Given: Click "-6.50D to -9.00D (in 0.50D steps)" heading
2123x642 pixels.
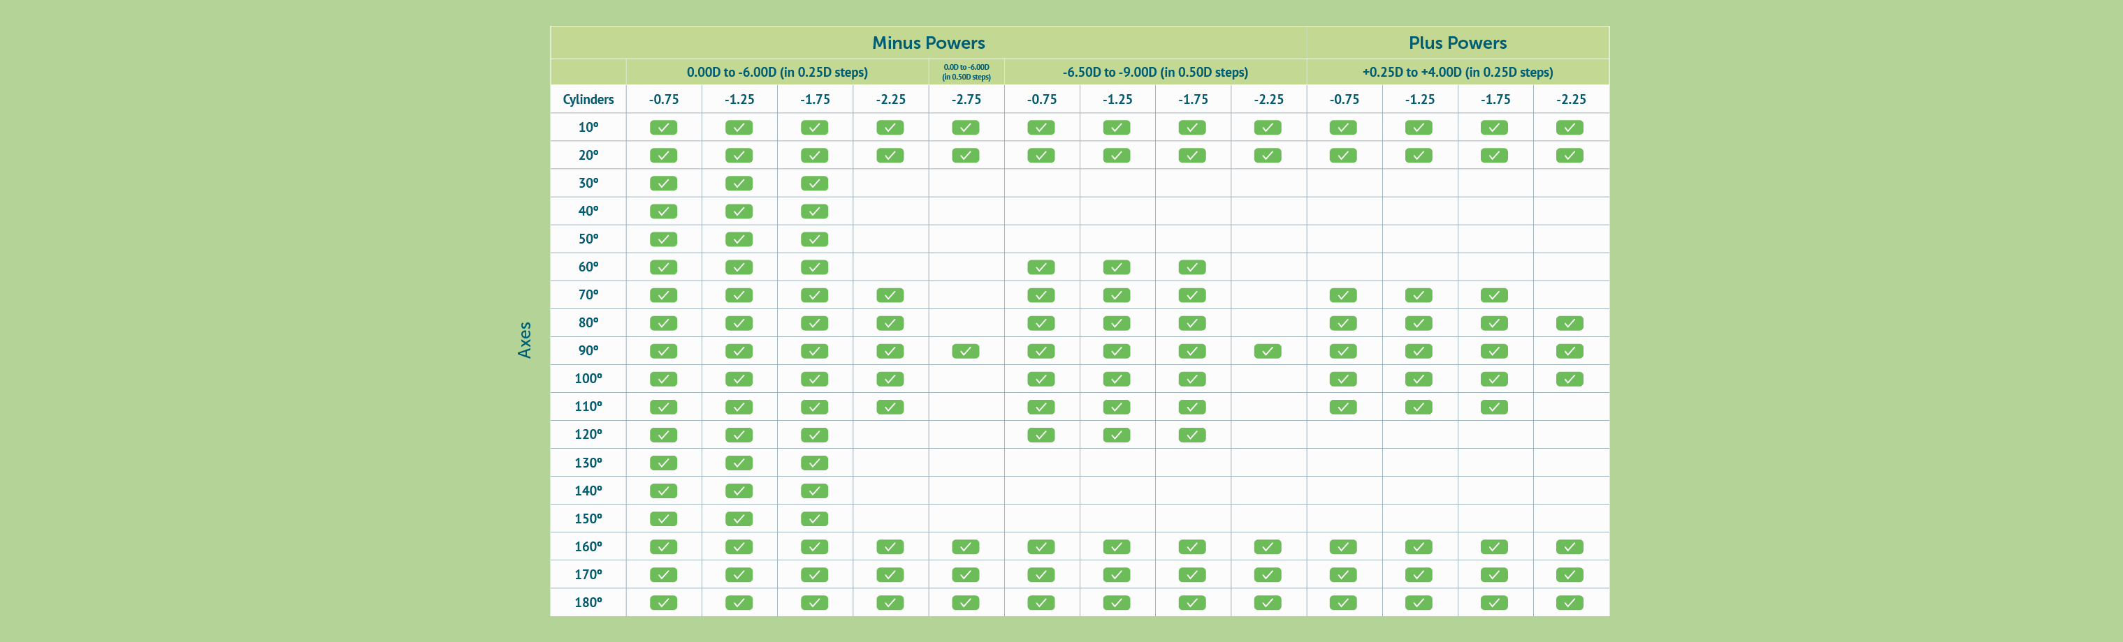Looking at the screenshot, I should point(1154,73).
